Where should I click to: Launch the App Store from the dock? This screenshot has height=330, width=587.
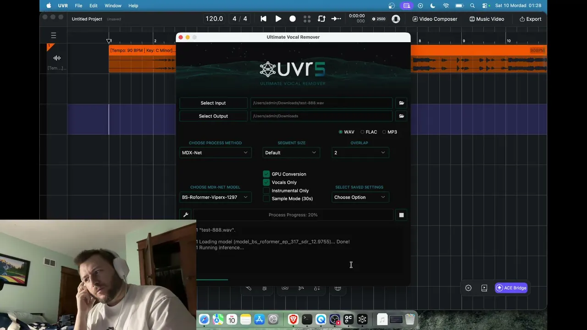tap(259, 319)
